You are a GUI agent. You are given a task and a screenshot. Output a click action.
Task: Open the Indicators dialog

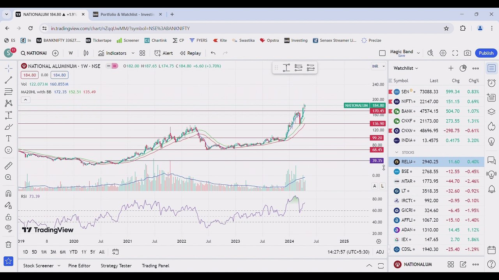[112, 53]
